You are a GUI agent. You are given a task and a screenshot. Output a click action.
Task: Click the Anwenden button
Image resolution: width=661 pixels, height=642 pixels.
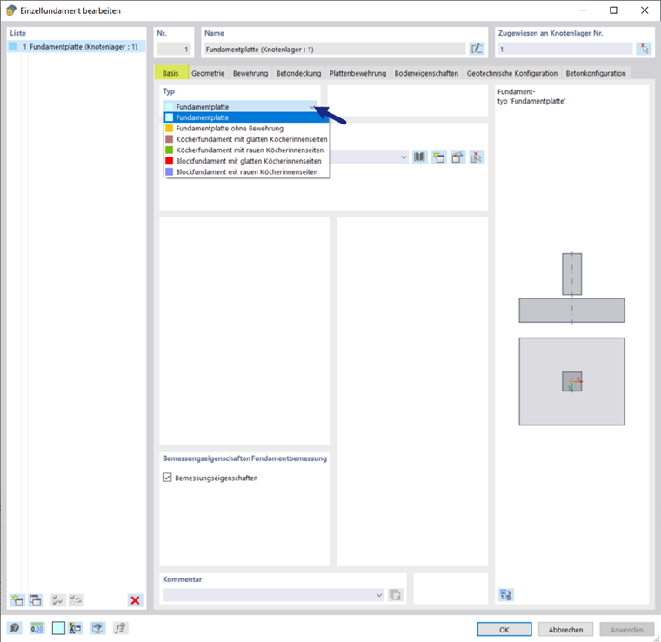tap(626, 629)
